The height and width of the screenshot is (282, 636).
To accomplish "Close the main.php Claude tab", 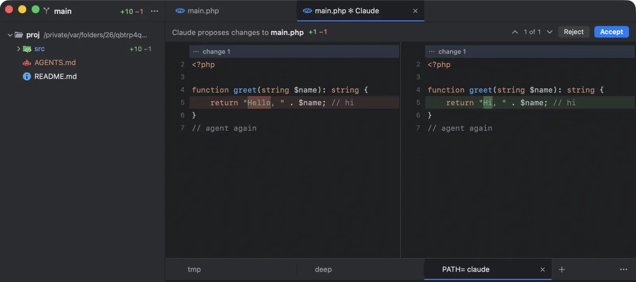I will pyautogui.click(x=415, y=11).
